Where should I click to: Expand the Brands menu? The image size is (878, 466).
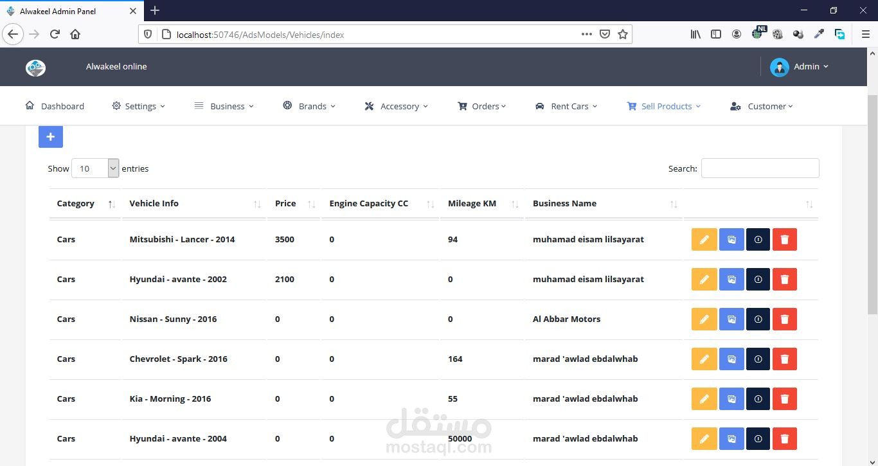click(309, 106)
